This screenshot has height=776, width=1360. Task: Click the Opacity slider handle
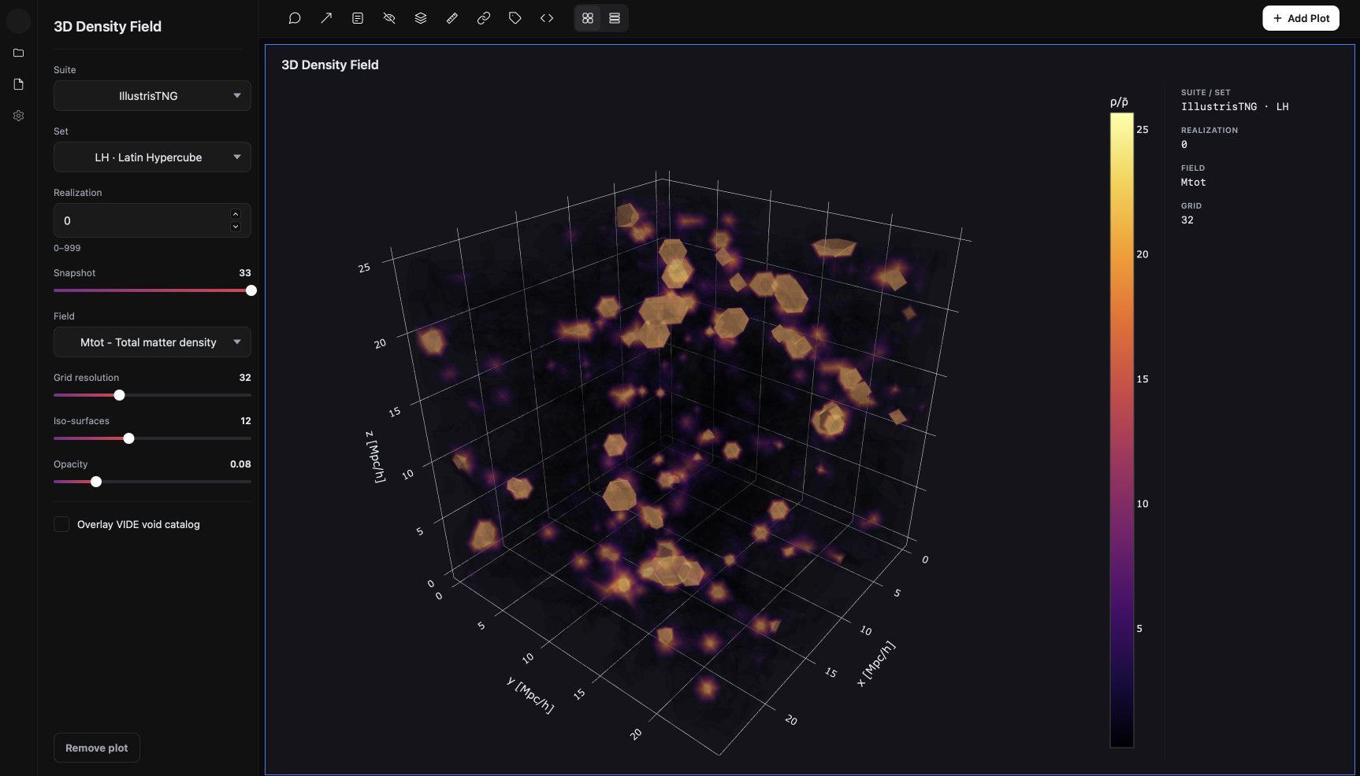click(x=96, y=482)
